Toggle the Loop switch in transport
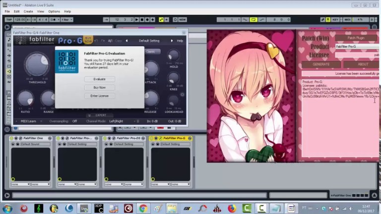Screen dimensions: 381x214 (x=254, y=20)
